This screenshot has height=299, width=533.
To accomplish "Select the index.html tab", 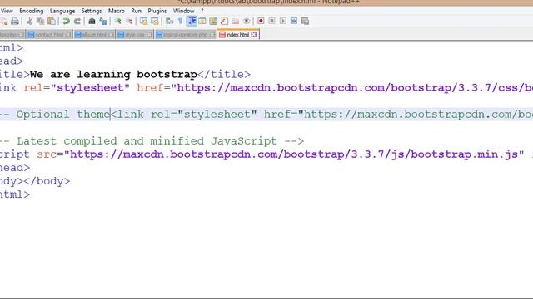I will 237,35.
